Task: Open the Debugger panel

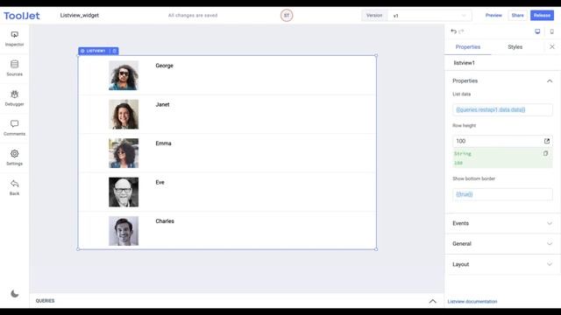Action: (14, 98)
